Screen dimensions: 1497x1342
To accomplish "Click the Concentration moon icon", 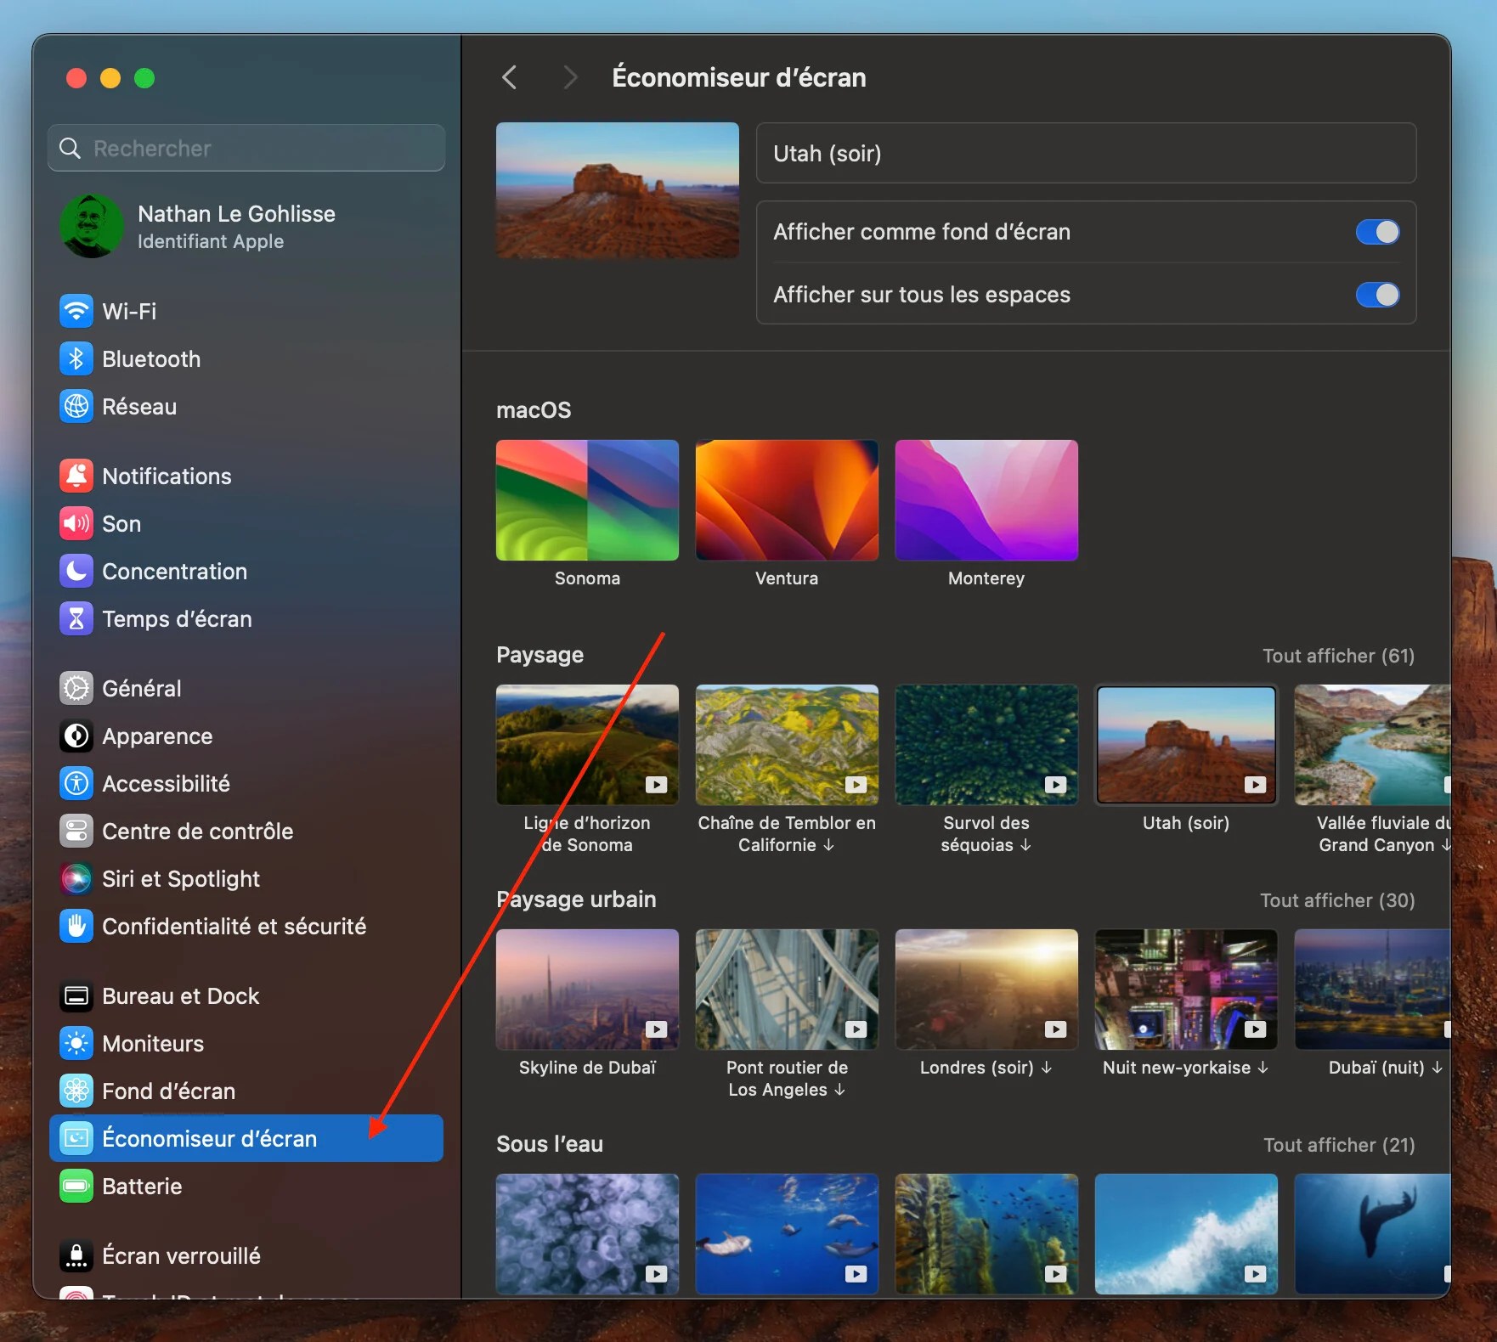I will pos(76,571).
